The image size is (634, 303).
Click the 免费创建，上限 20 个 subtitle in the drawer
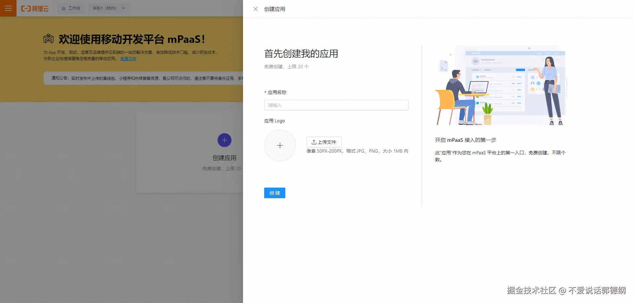(x=286, y=67)
